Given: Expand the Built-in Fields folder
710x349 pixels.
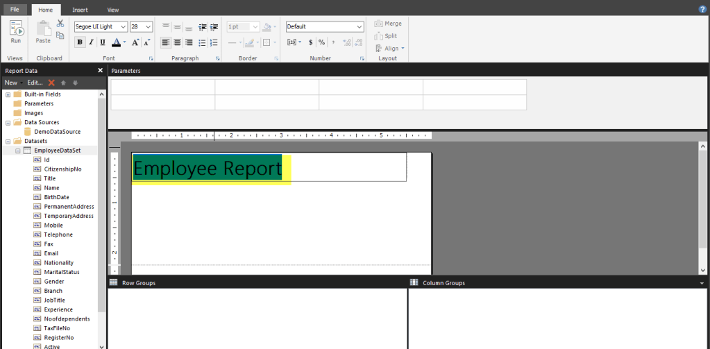Looking at the screenshot, I should coord(8,94).
